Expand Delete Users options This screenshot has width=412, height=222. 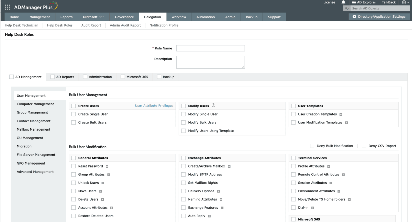[x=102, y=199]
